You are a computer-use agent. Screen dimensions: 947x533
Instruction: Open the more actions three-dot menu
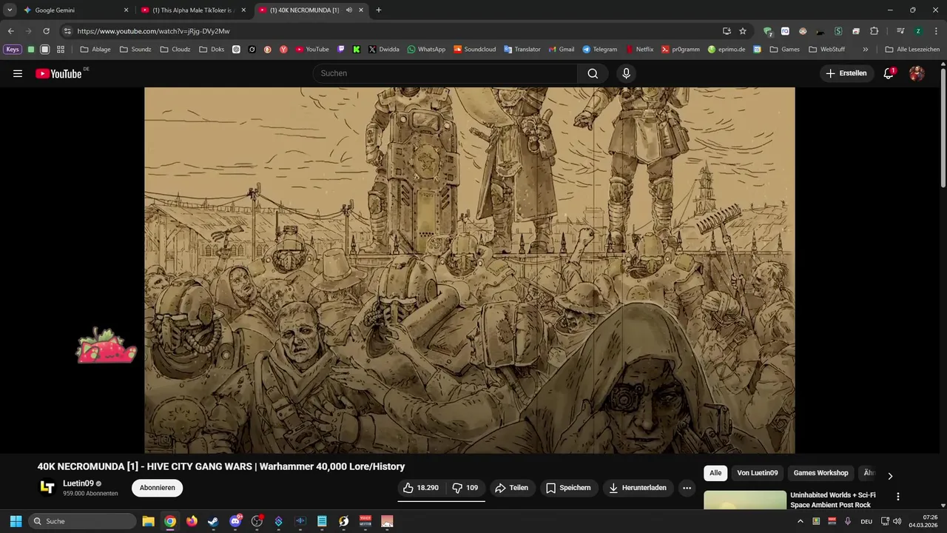(x=687, y=488)
